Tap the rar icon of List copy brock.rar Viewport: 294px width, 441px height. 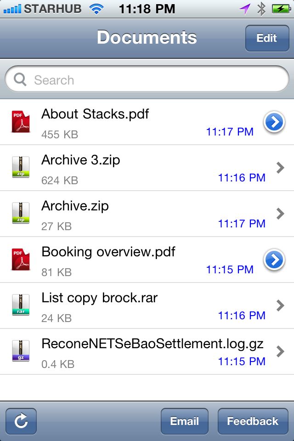coord(21,305)
